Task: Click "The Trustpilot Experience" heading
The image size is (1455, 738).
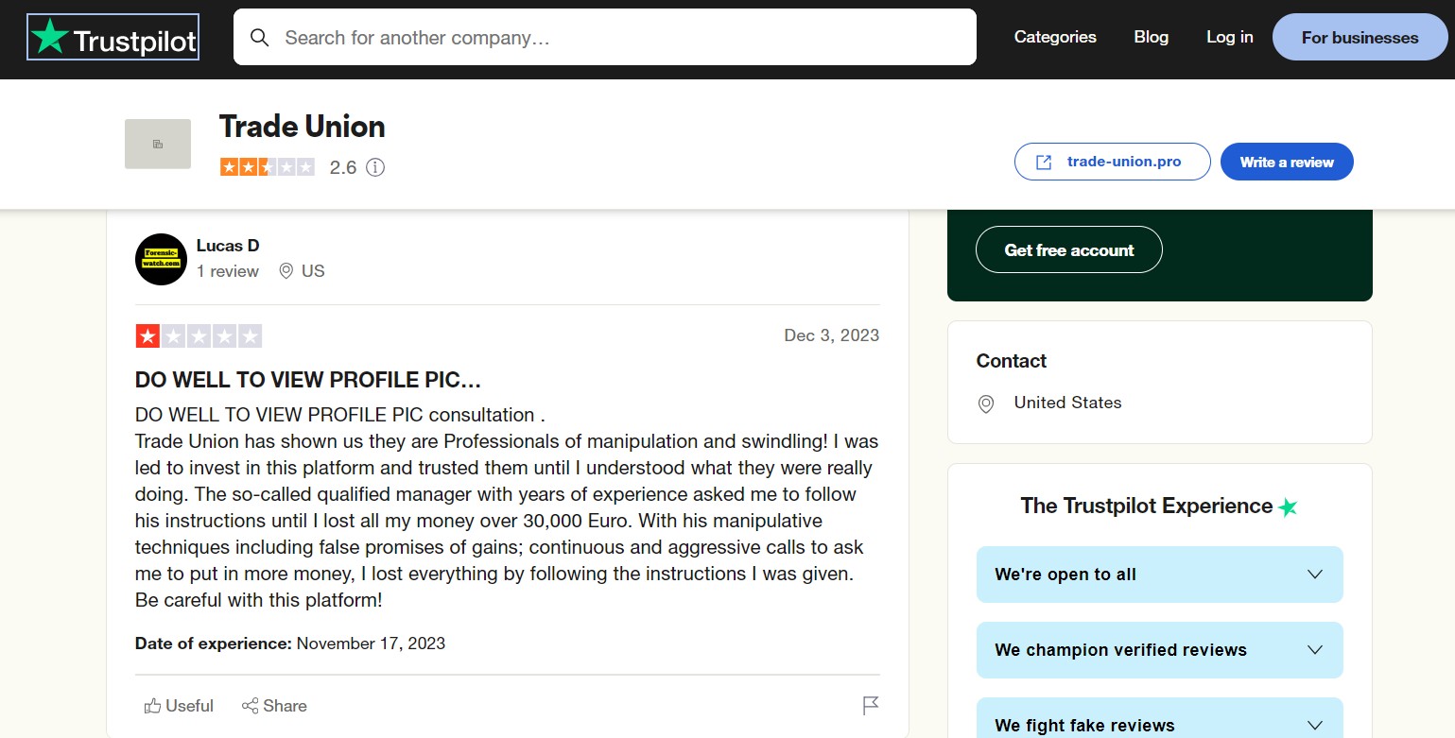Action: [1147, 506]
